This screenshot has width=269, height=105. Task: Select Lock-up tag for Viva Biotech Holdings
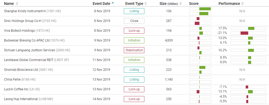pos(134,31)
